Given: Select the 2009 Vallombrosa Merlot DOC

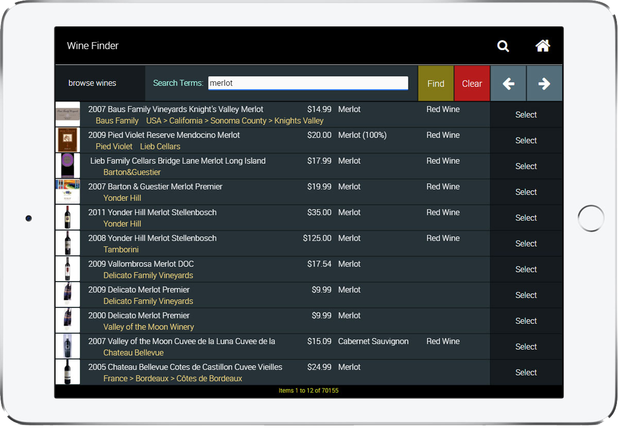Looking at the screenshot, I should (x=526, y=269).
